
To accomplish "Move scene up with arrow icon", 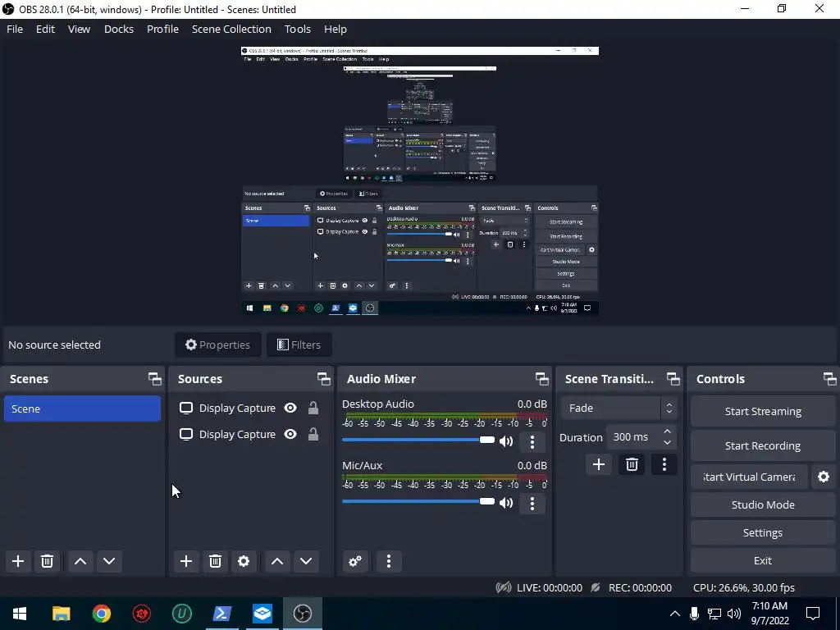I will tap(80, 561).
